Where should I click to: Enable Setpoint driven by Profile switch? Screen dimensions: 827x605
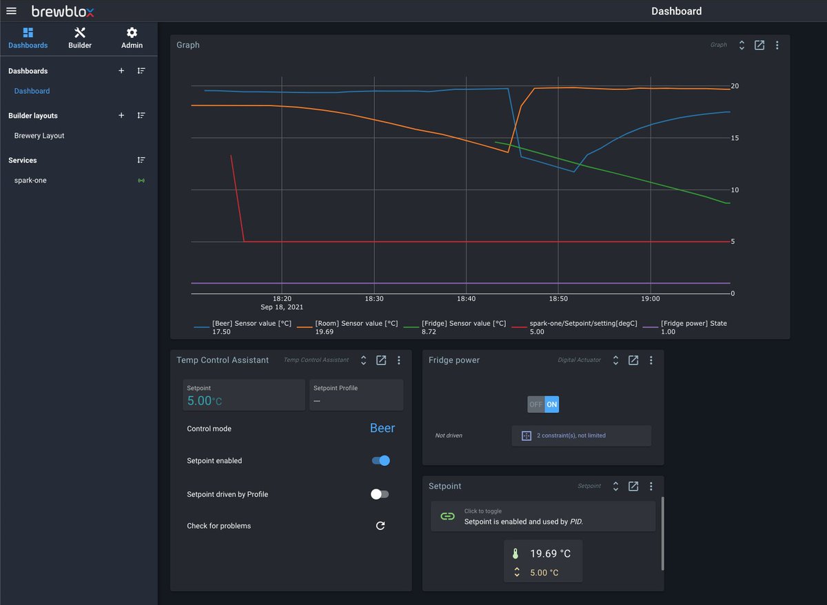click(380, 494)
